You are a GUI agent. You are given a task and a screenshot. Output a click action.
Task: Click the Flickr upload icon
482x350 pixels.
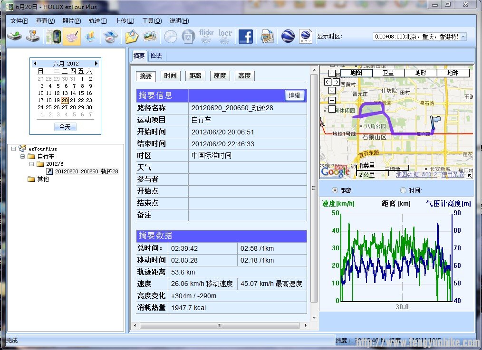(x=205, y=36)
